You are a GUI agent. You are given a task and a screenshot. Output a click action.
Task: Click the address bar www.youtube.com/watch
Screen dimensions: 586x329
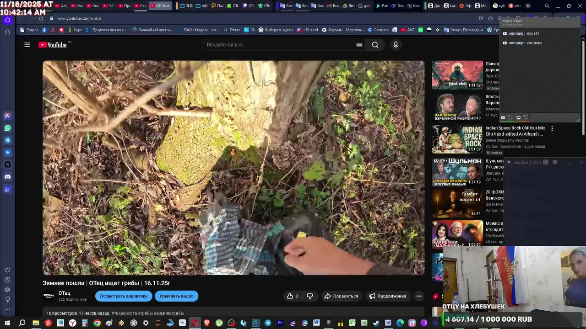(79, 18)
